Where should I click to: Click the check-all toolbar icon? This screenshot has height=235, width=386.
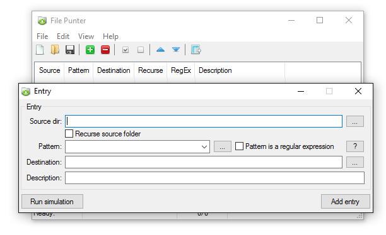126,50
